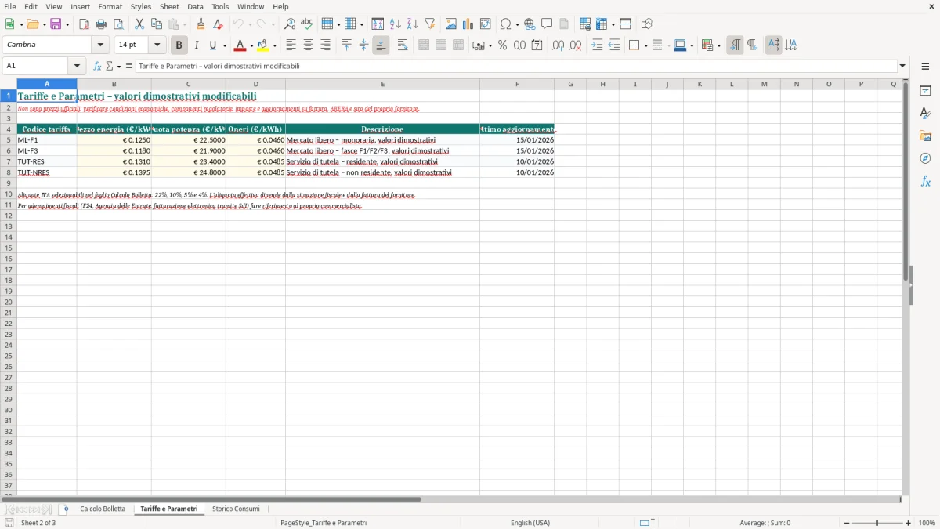Center text horizontally
Image resolution: width=940 pixels, height=529 pixels.
pos(308,45)
